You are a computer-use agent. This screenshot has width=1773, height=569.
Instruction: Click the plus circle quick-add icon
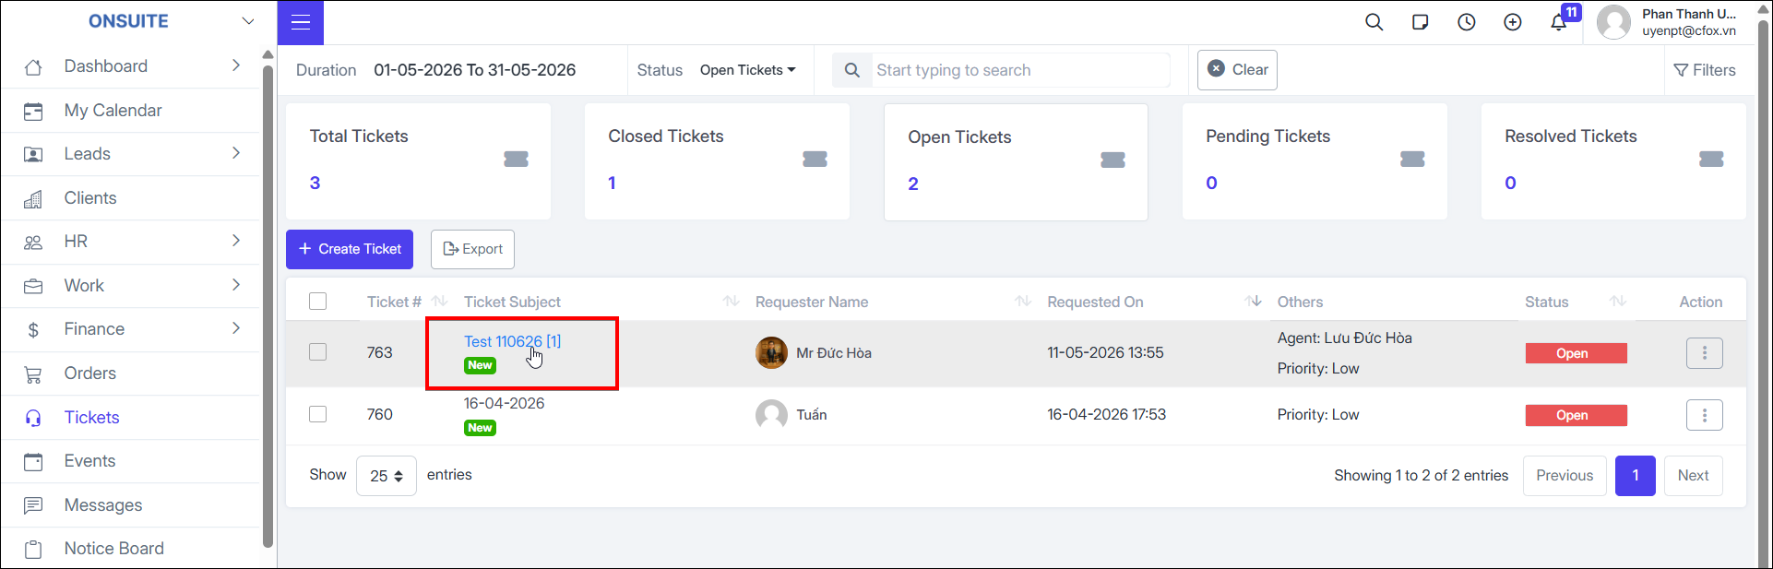pos(1512,22)
